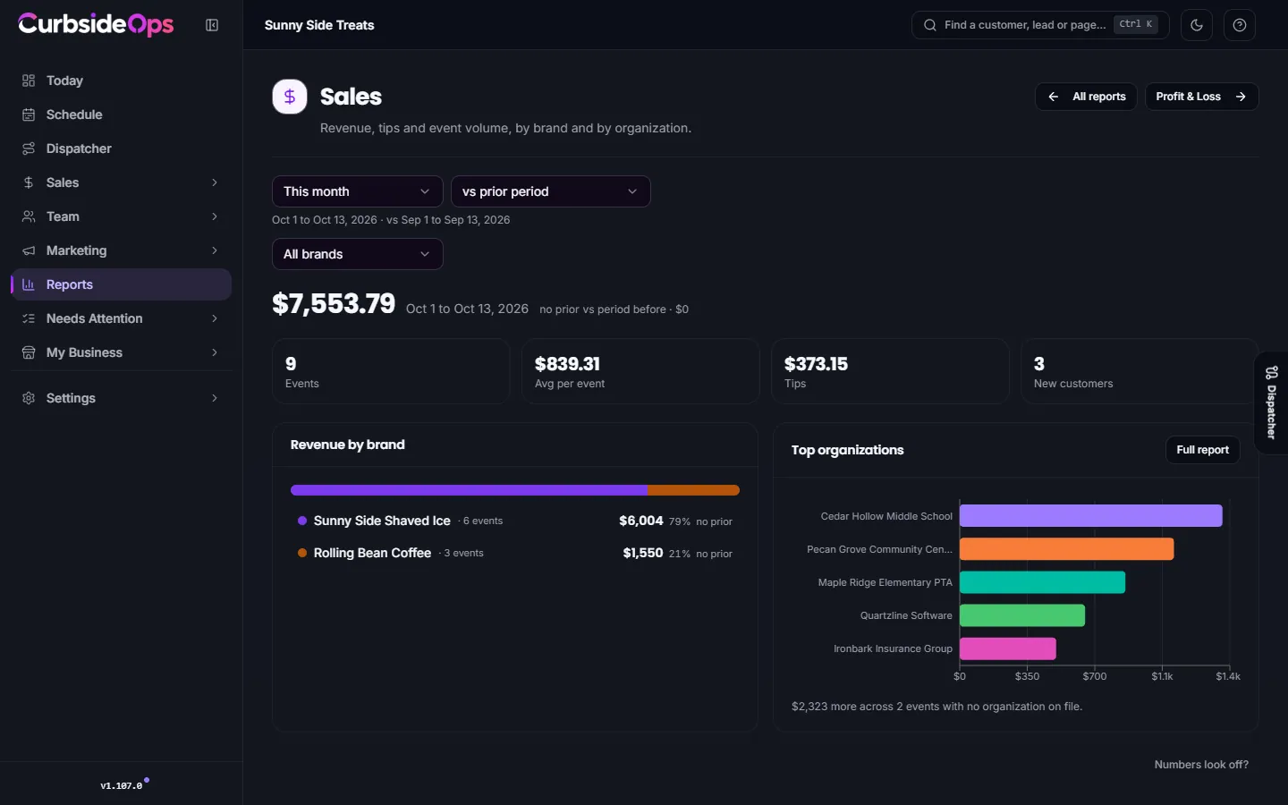The image size is (1288, 805).
Task: Click the Reports bar chart icon
Action: click(x=29, y=284)
